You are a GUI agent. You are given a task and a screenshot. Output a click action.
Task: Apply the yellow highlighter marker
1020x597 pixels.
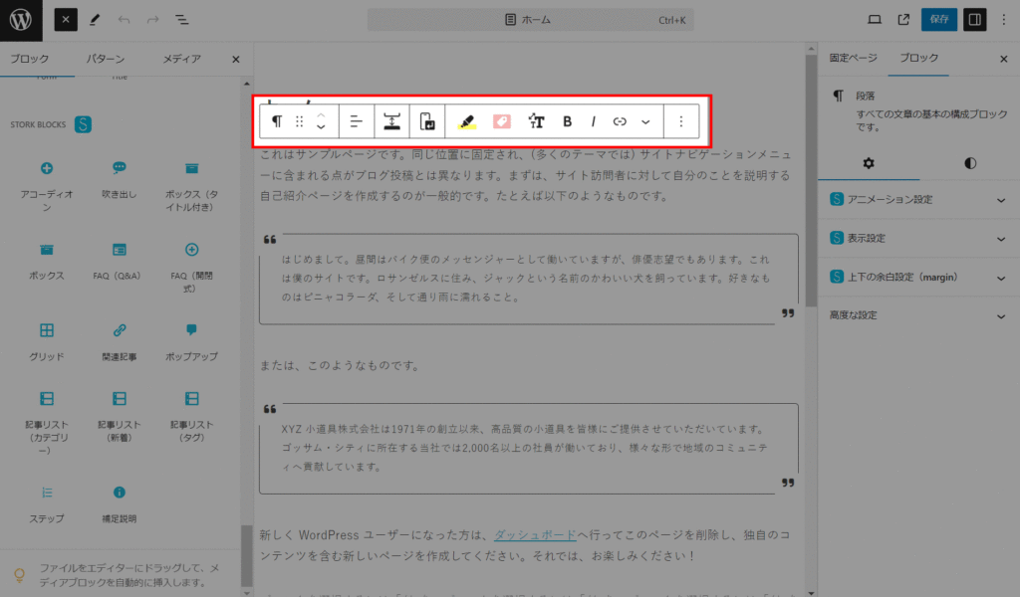466,121
